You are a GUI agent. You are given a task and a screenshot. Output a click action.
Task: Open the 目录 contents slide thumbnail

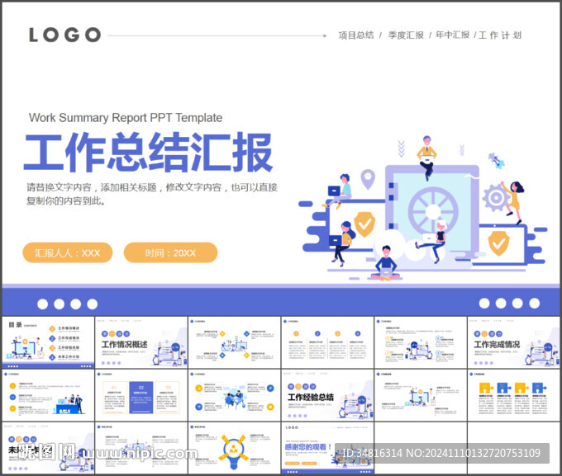coord(49,342)
